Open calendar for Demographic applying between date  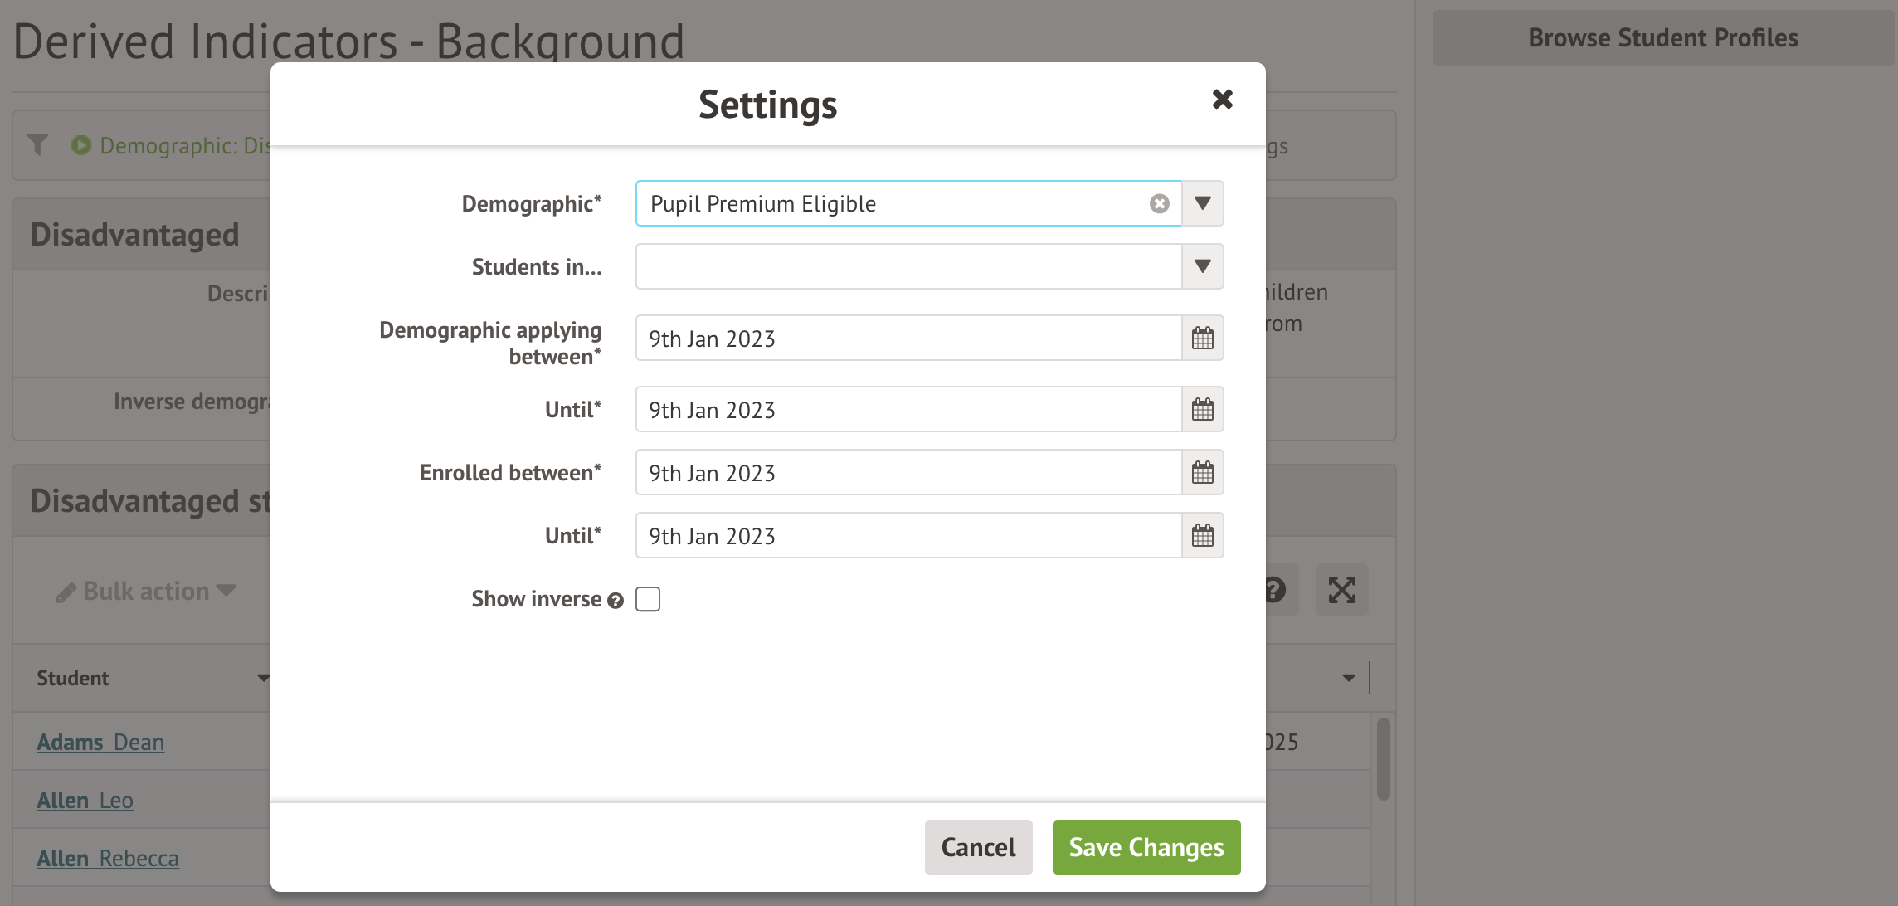click(1202, 339)
